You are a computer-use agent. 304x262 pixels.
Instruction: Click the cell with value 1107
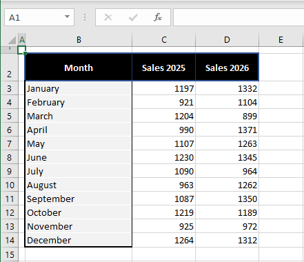click(164, 143)
